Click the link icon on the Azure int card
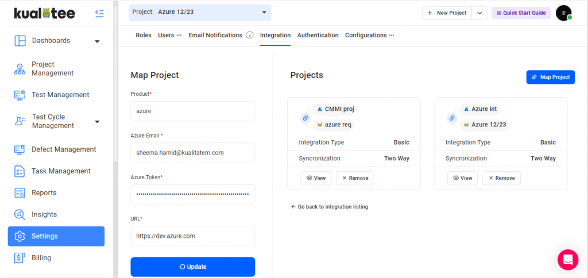Image resolution: width=588 pixels, height=278 pixels. tap(452, 118)
